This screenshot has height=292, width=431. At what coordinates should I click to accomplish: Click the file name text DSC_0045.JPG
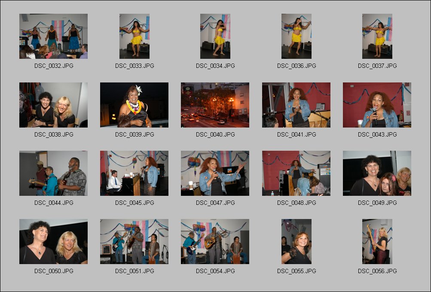point(134,202)
